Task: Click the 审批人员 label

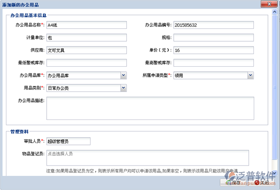Action: 34,141
